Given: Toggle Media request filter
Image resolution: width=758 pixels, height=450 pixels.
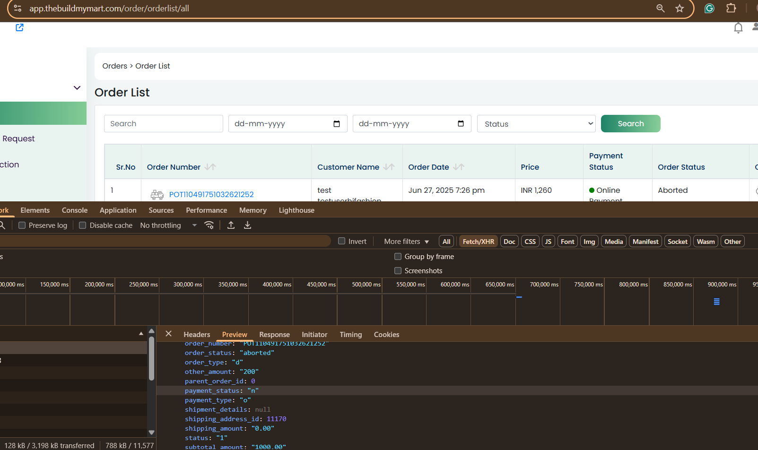Looking at the screenshot, I should [614, 242].
